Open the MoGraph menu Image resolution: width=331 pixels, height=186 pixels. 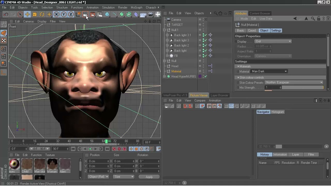137,7
